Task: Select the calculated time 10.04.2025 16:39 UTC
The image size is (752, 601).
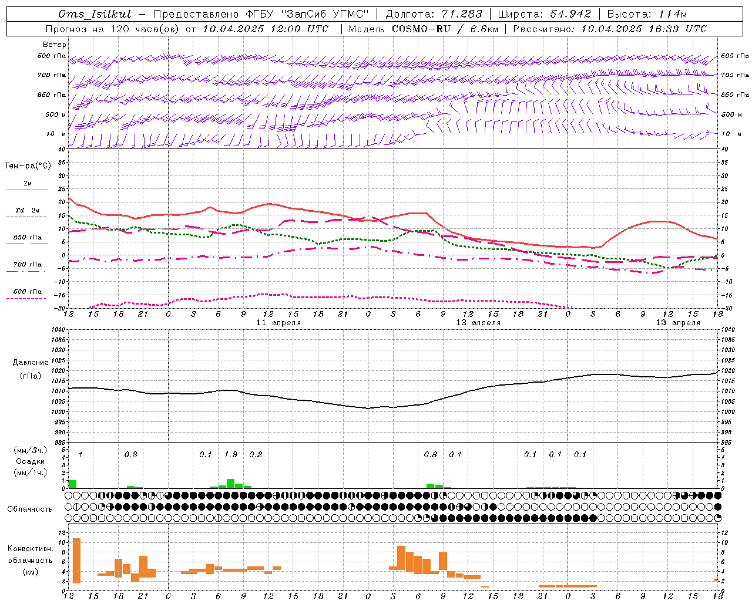Action: (x=644, y=29)
